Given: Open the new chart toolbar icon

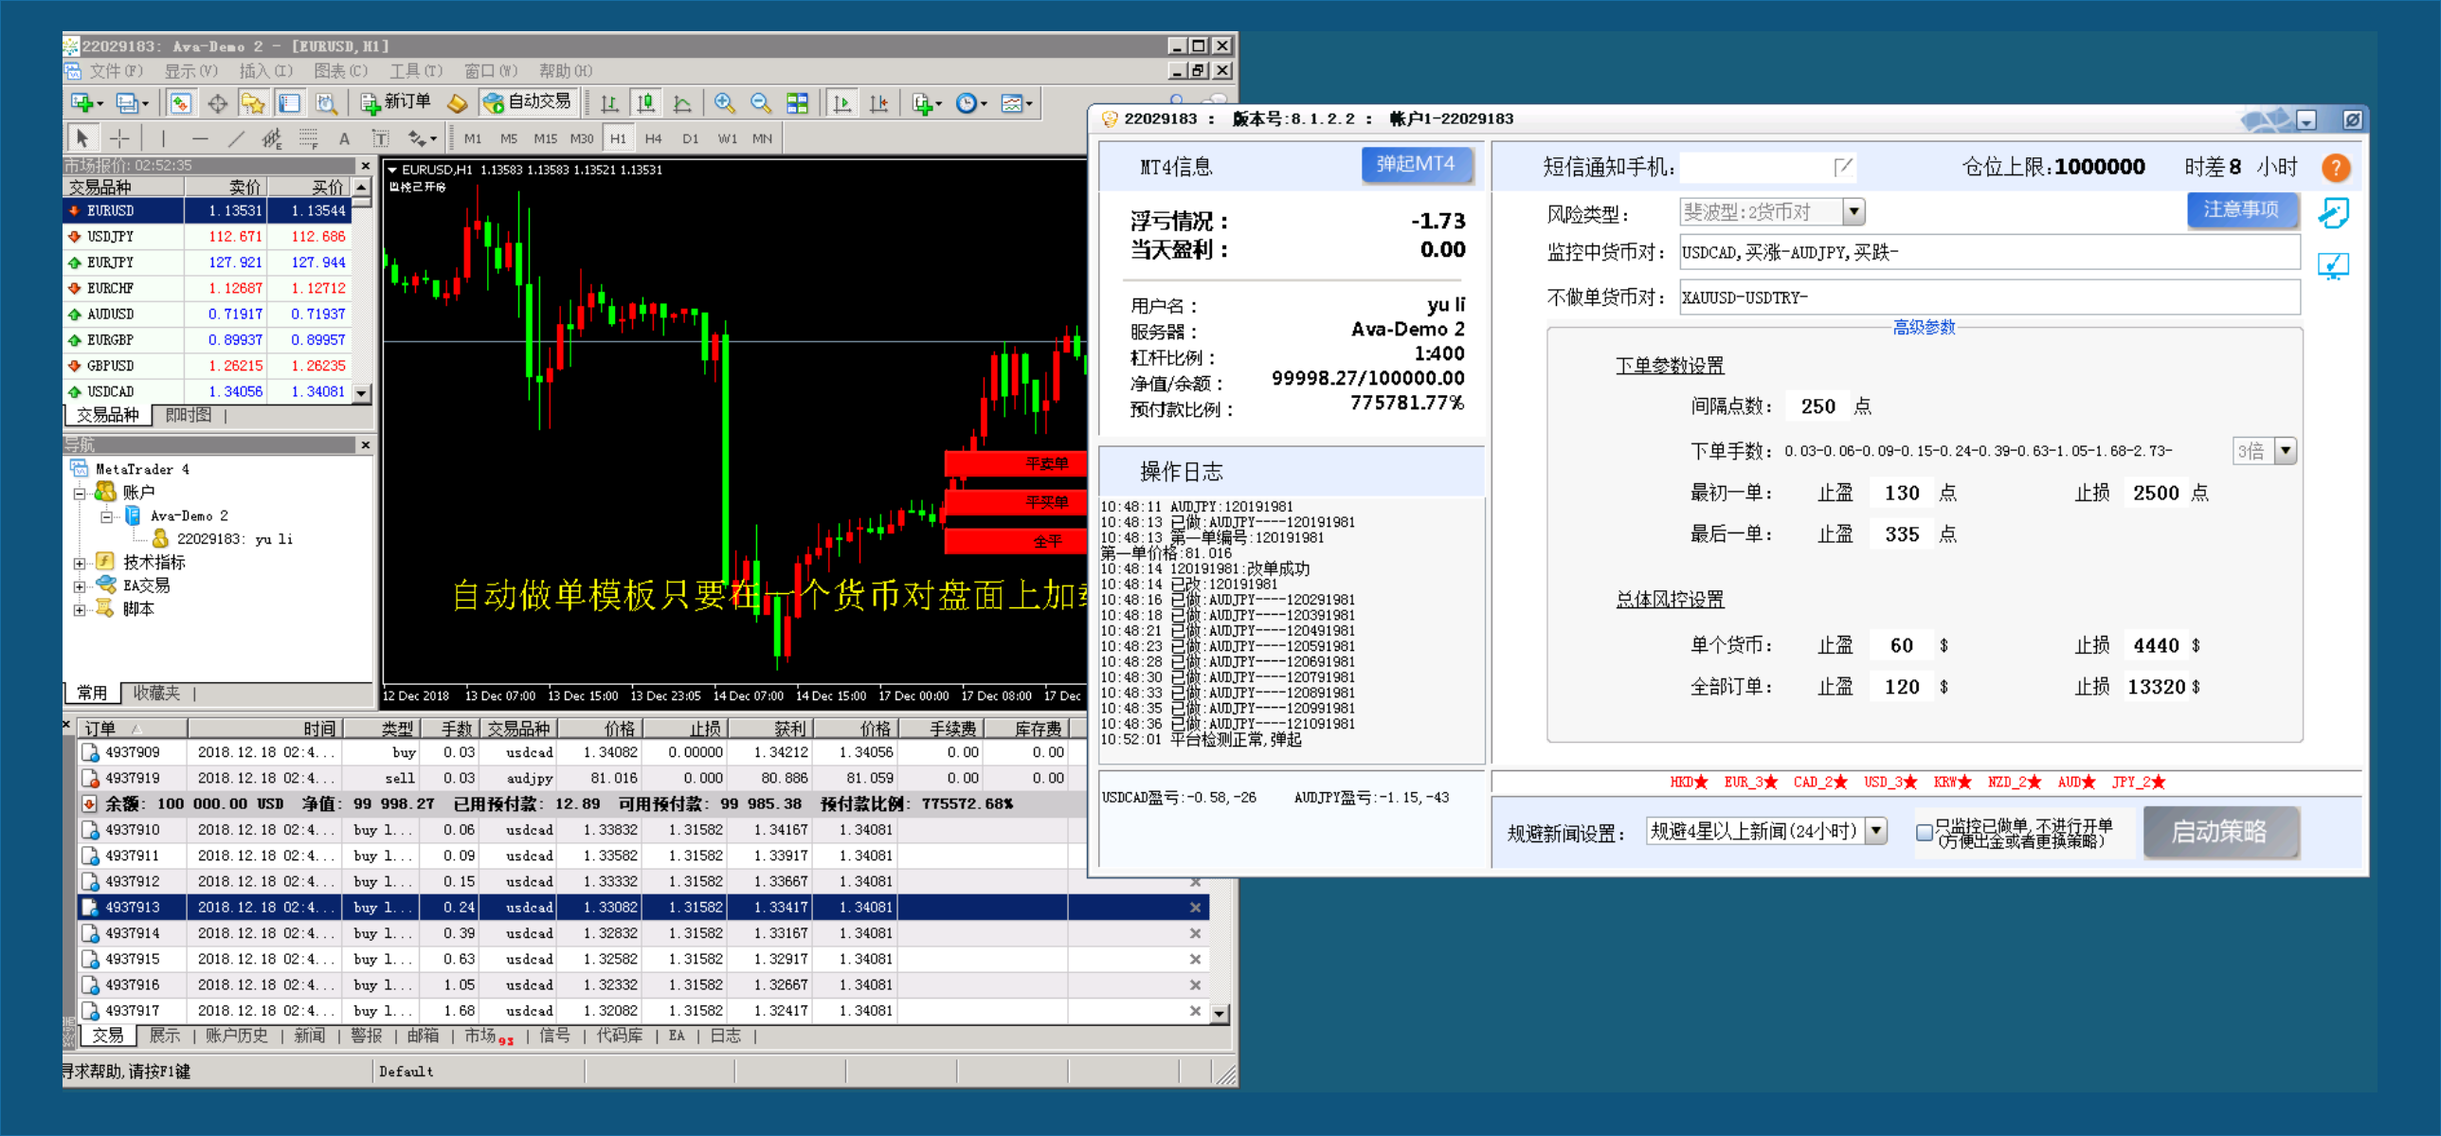Looking at the screenshot, I should pos(85,102).
